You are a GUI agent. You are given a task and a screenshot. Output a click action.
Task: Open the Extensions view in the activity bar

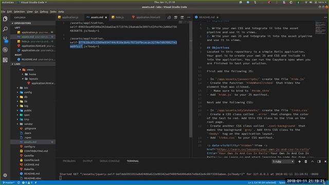[x=5, y=60]
